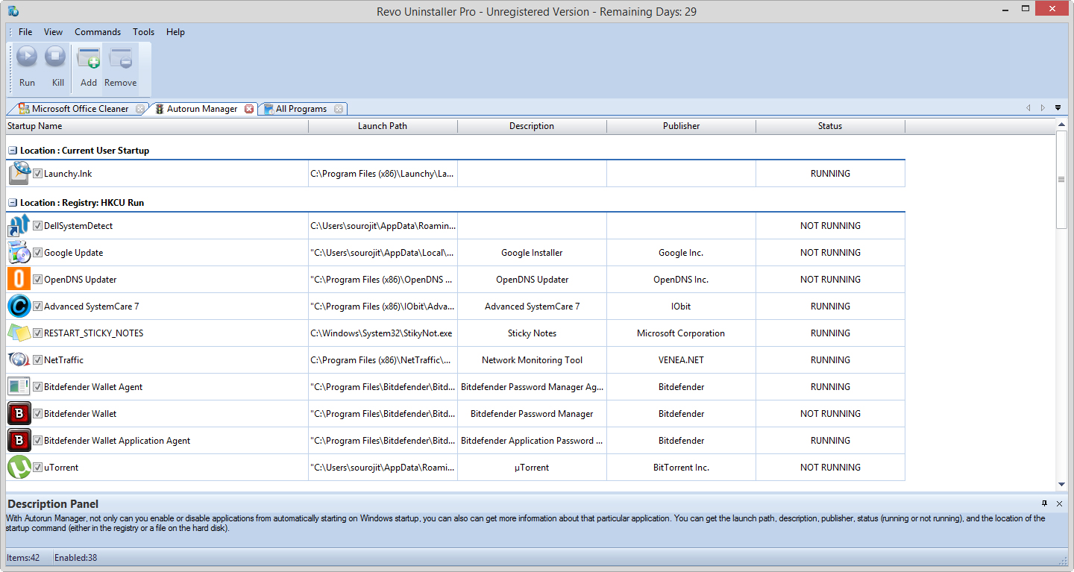This screenshot has height=572, width=1074.
Task: Click the Add startup entry icon
Action: coord(89,57)
